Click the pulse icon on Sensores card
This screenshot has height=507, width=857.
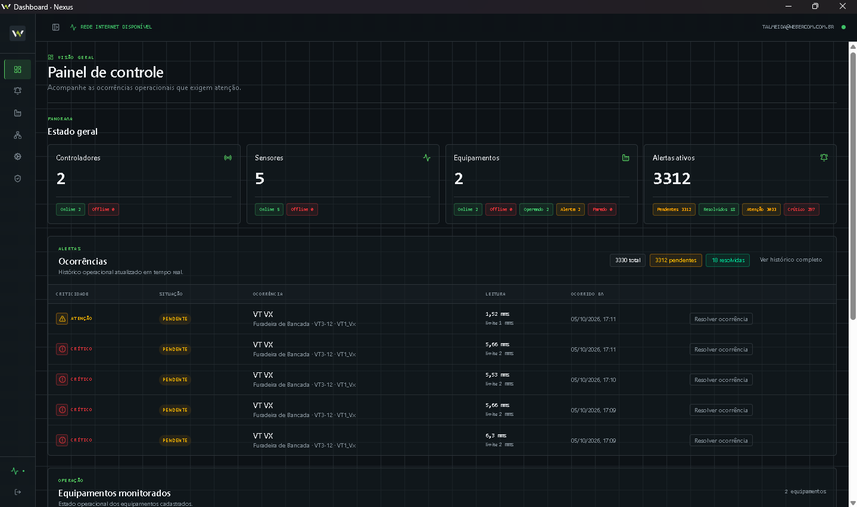tap(427, 158)
